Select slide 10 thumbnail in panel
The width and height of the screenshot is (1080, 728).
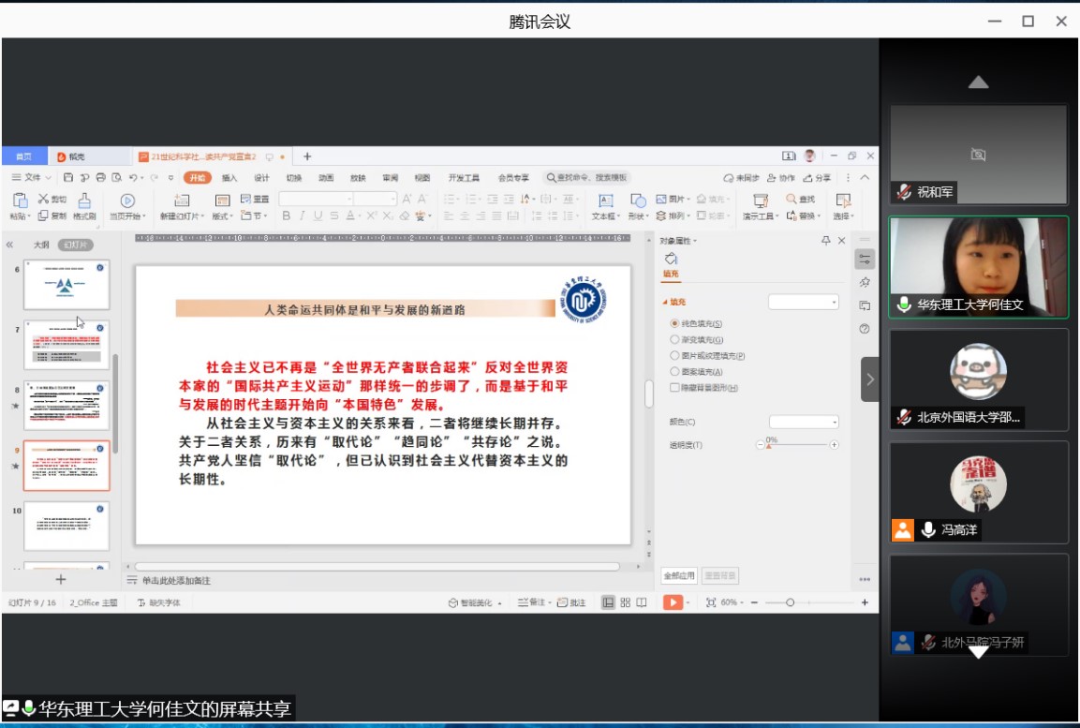67,526
